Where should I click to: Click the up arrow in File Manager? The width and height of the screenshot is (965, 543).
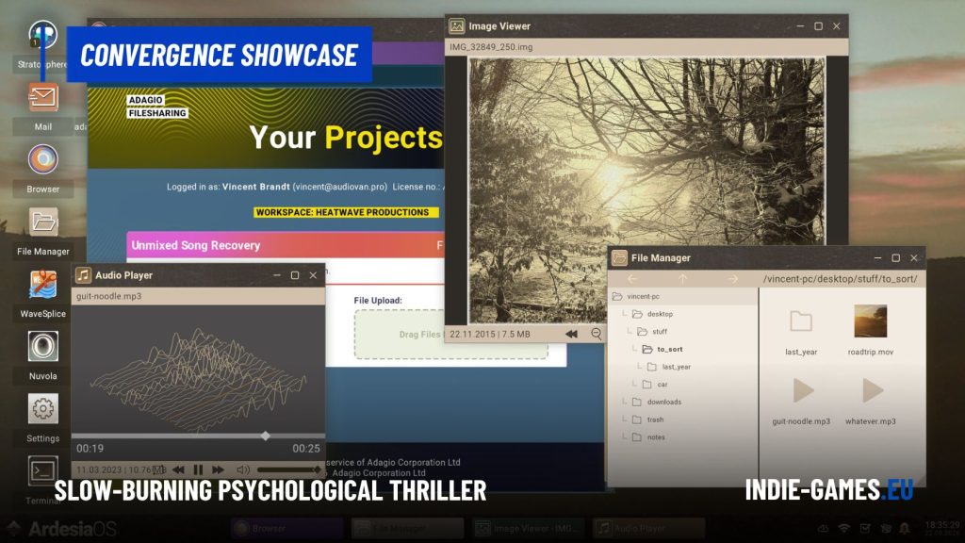pyautogui.click(x=682, y=279)
